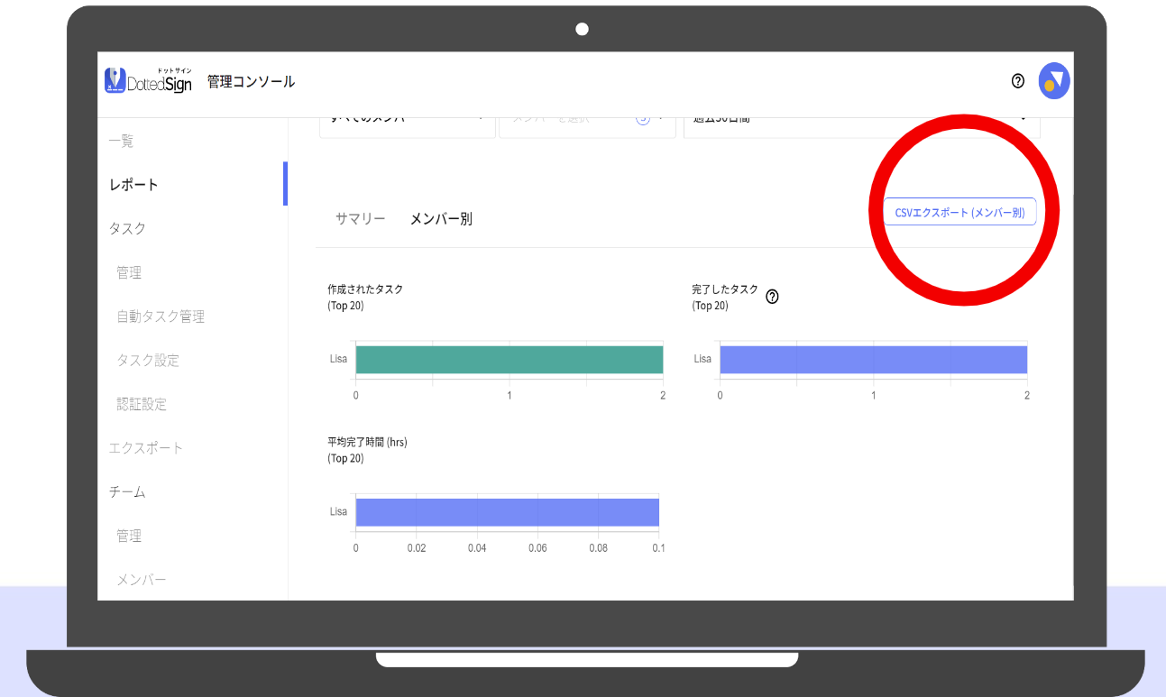Open タスク設定 in the sidebar

coord(148,360)
